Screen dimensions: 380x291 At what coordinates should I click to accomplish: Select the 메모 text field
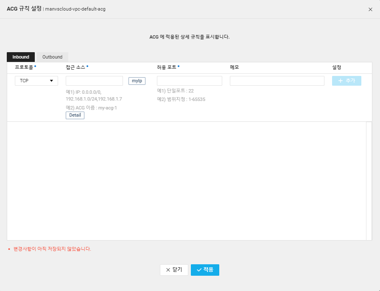coord(277,81)
